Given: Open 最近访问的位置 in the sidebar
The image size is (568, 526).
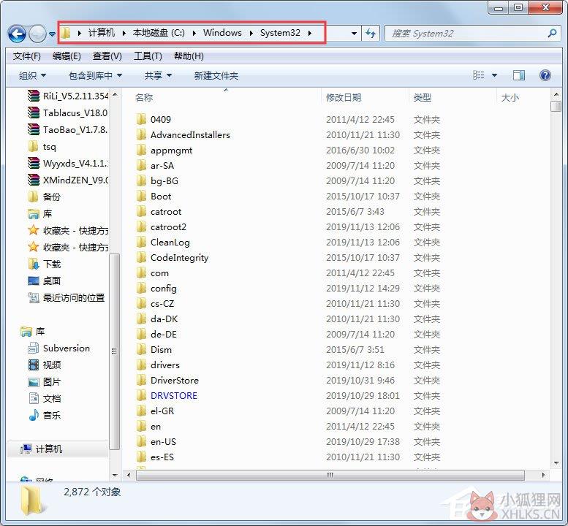Looking at the screenshot, I should tap(67, 298).
